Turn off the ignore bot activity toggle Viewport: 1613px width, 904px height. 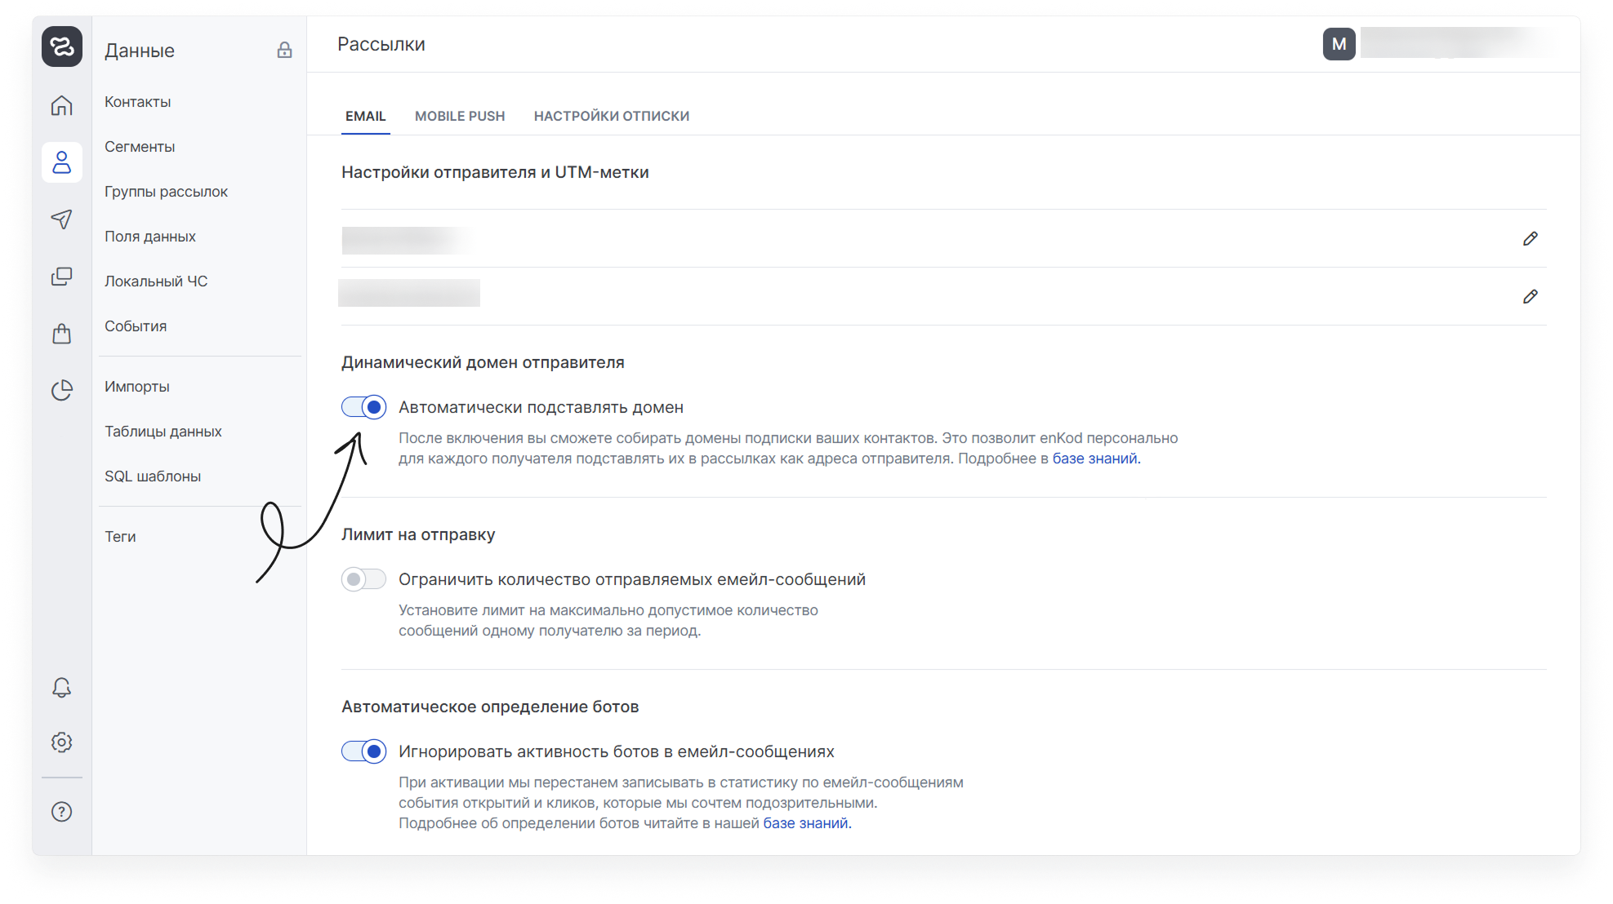click(x=364, y=751)
